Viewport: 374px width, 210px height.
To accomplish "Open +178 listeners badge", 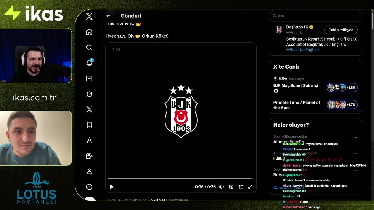I will pos(342,104).
